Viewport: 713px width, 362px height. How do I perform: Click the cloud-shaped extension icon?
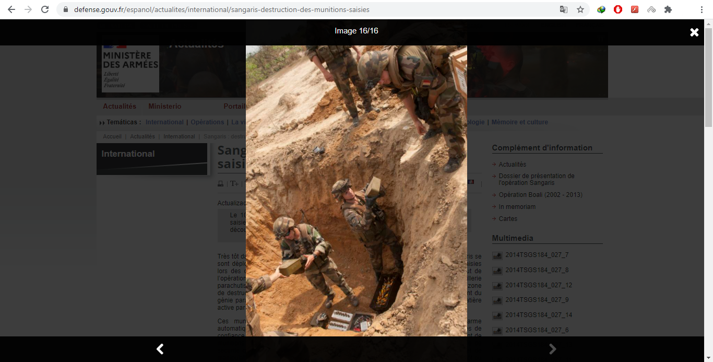point(651,9)
